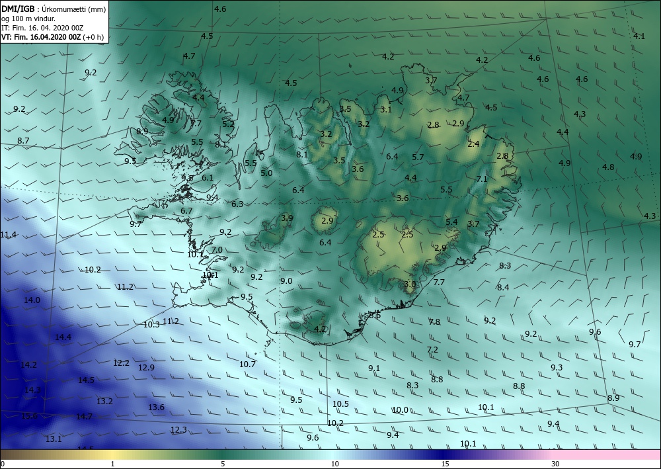661x469 pixels.
Task: Click the 8.7 value on the map
Action: pyautogui.click(x=23, y=140)
